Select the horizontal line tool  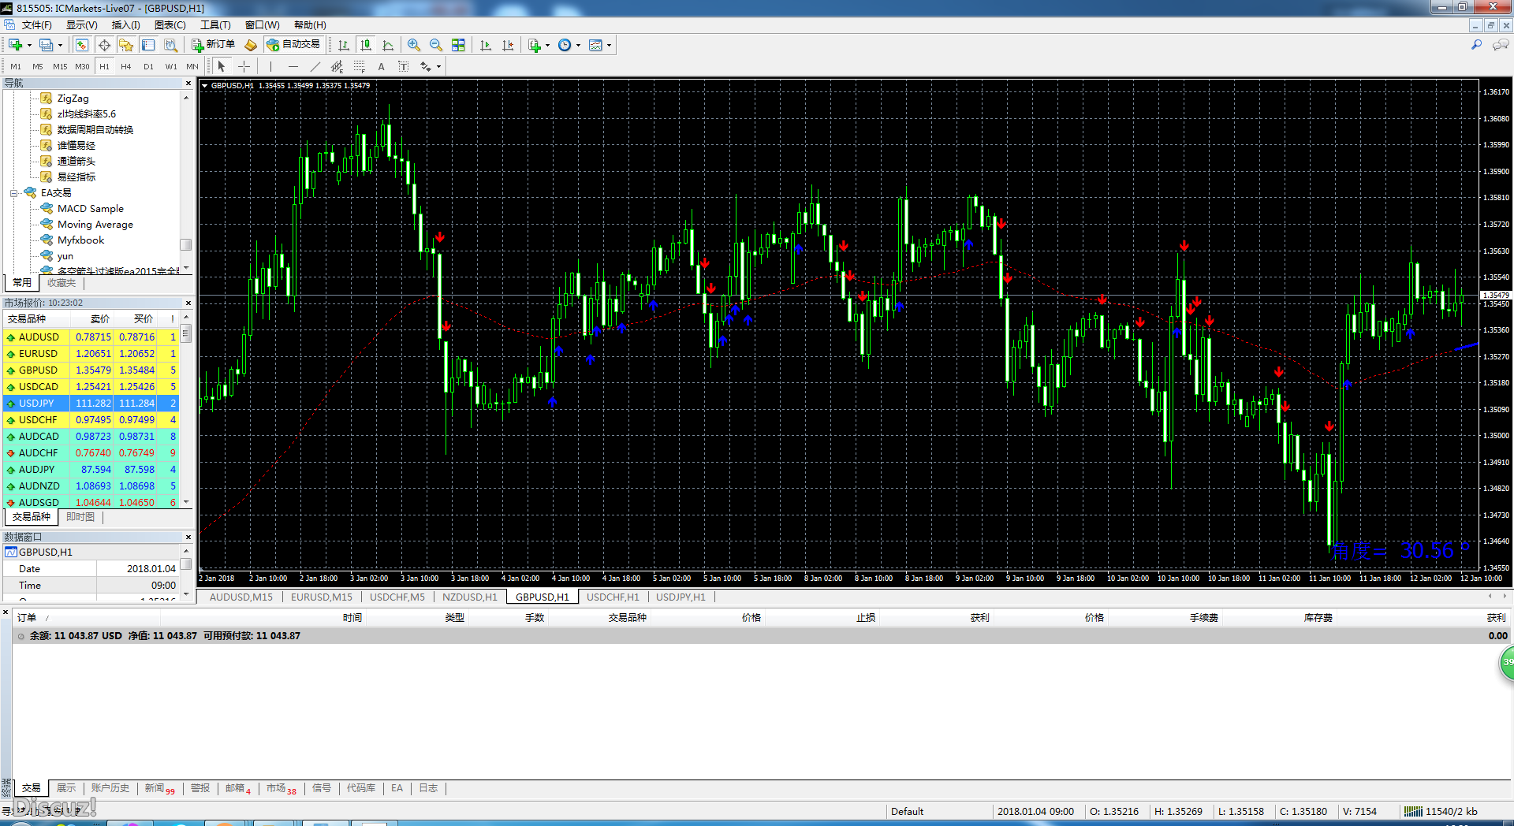click(x=293, y=67)
